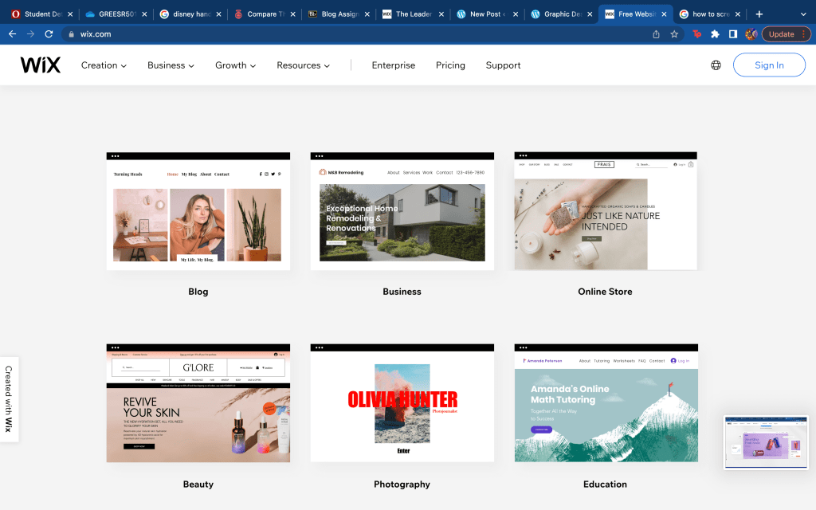Click the Wix logo in the header
Image resolution: width=816 pixels, height=510 pixels.
point(41,65)
